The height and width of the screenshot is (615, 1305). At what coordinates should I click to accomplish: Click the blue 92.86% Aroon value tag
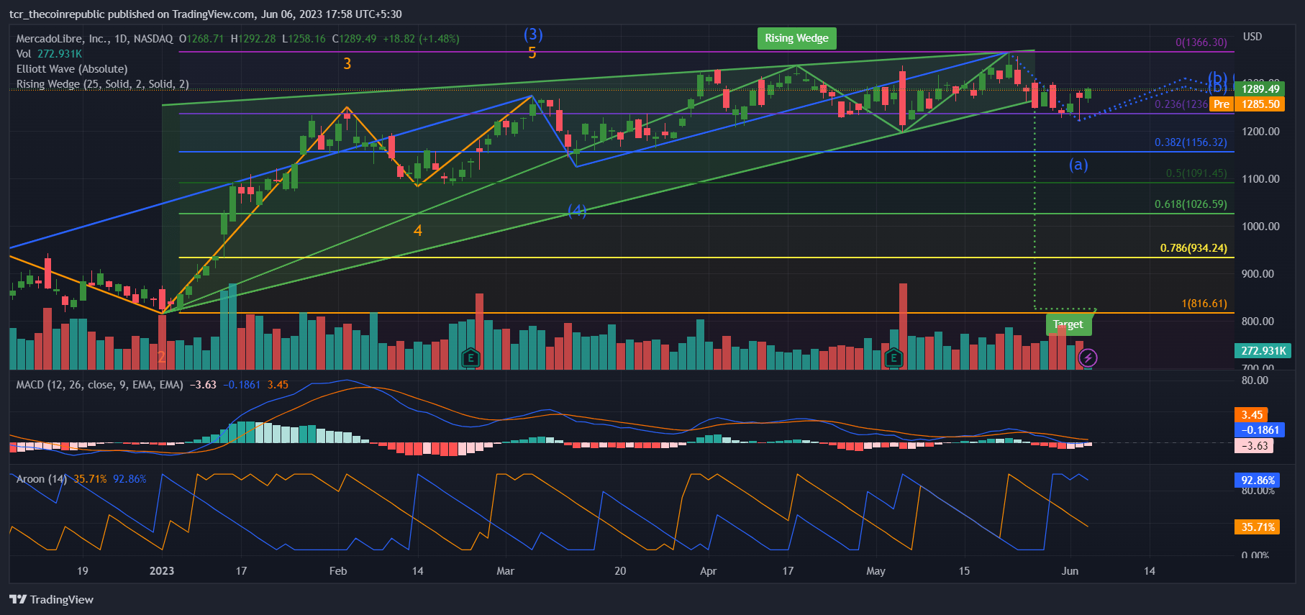tap(1257, 480)
